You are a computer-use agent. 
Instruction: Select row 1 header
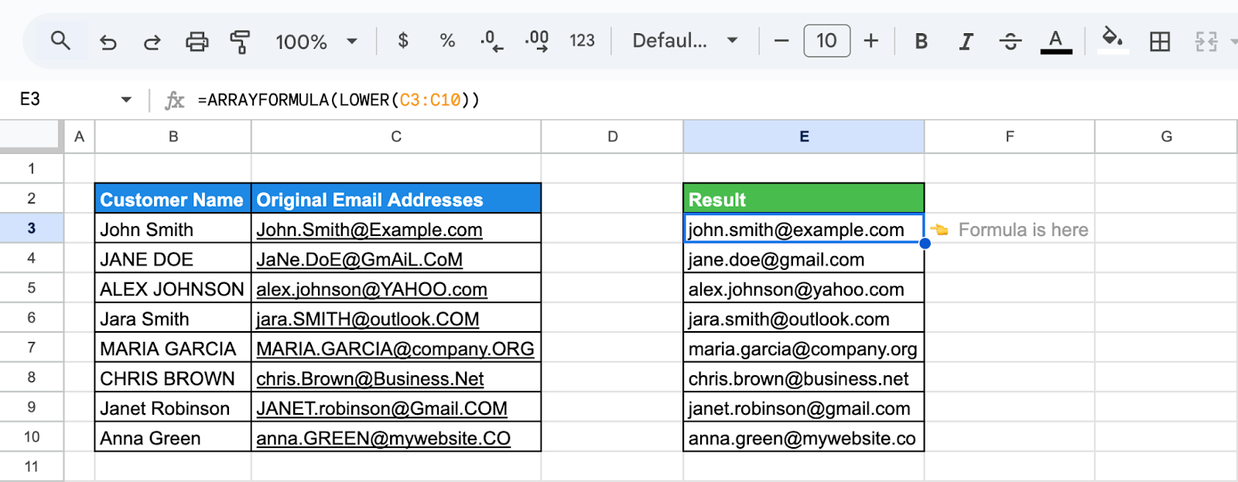(32, 168)
